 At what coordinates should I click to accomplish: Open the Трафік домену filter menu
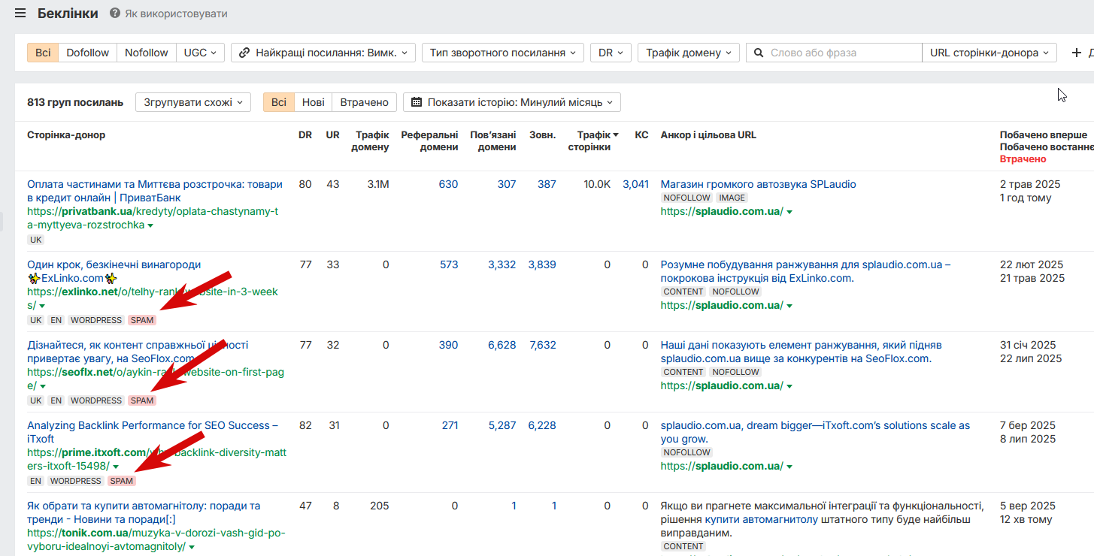click(688, 53)
